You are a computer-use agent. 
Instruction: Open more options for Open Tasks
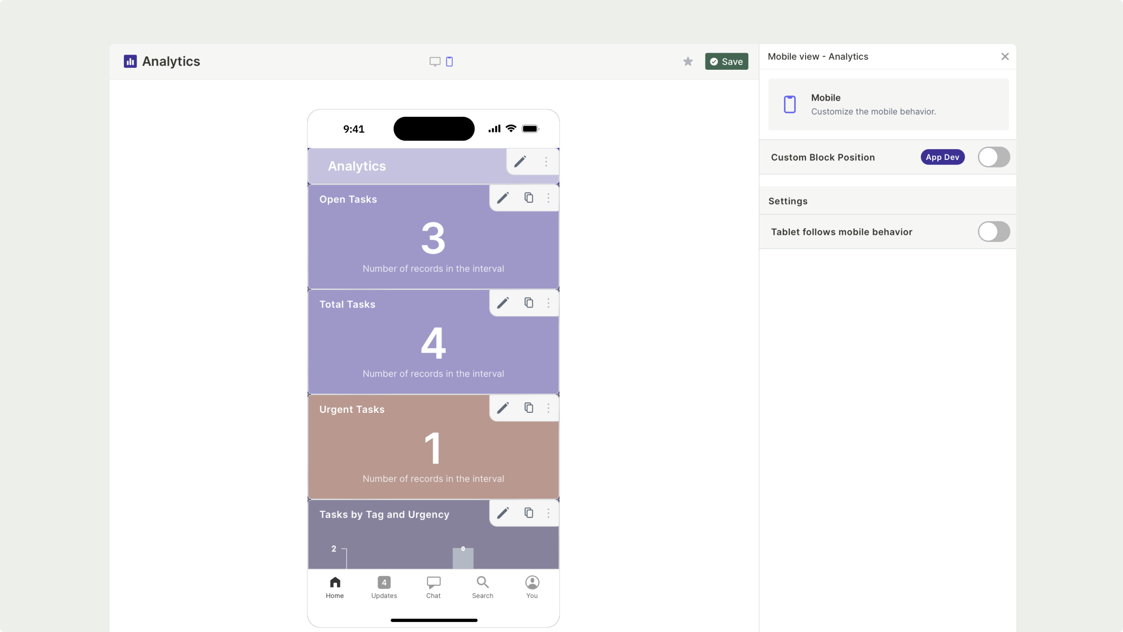click(x=548, y=198)
